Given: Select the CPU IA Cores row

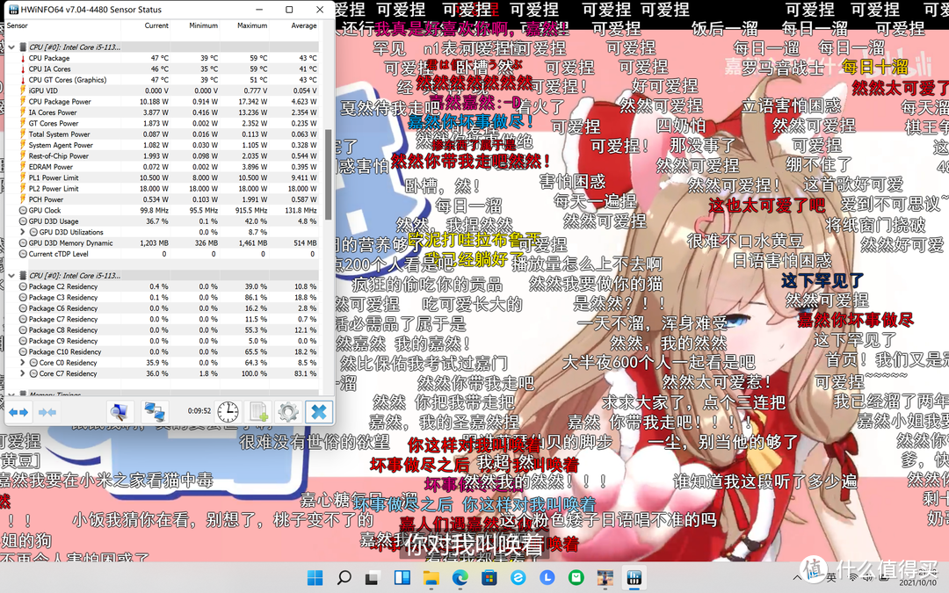Looking at the screenshot, I should pos(163,69).
